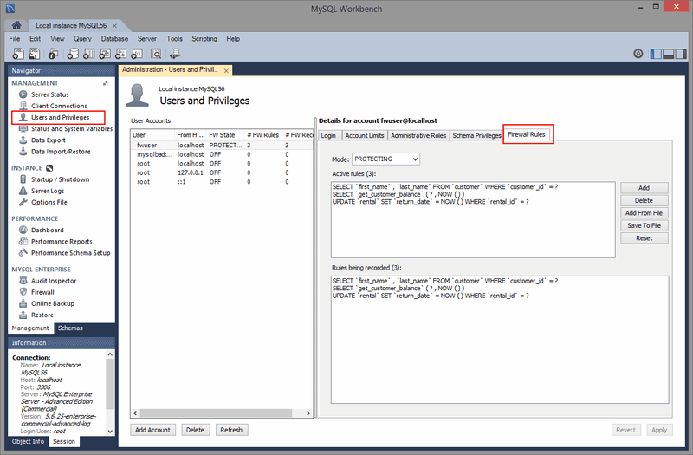Toggle the bottom output panel visibility
Viewport: 693px width, 455px height.
[669, 54]
